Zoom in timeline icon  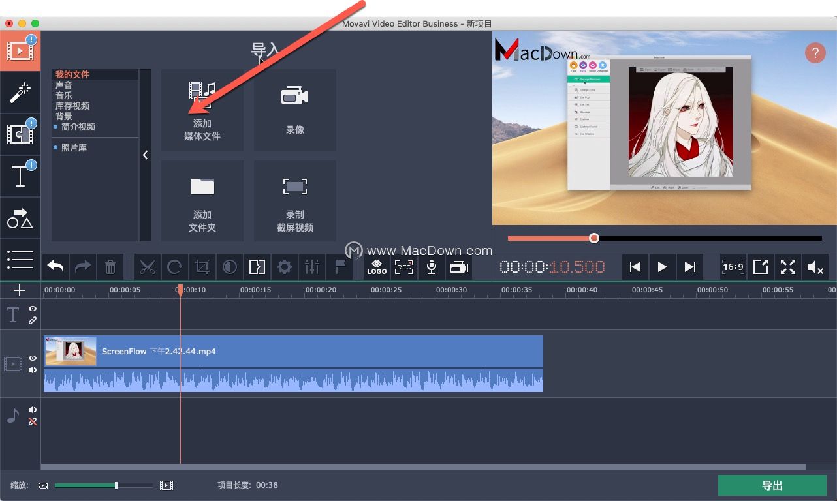pyautogui.click(x=166, y=485)
